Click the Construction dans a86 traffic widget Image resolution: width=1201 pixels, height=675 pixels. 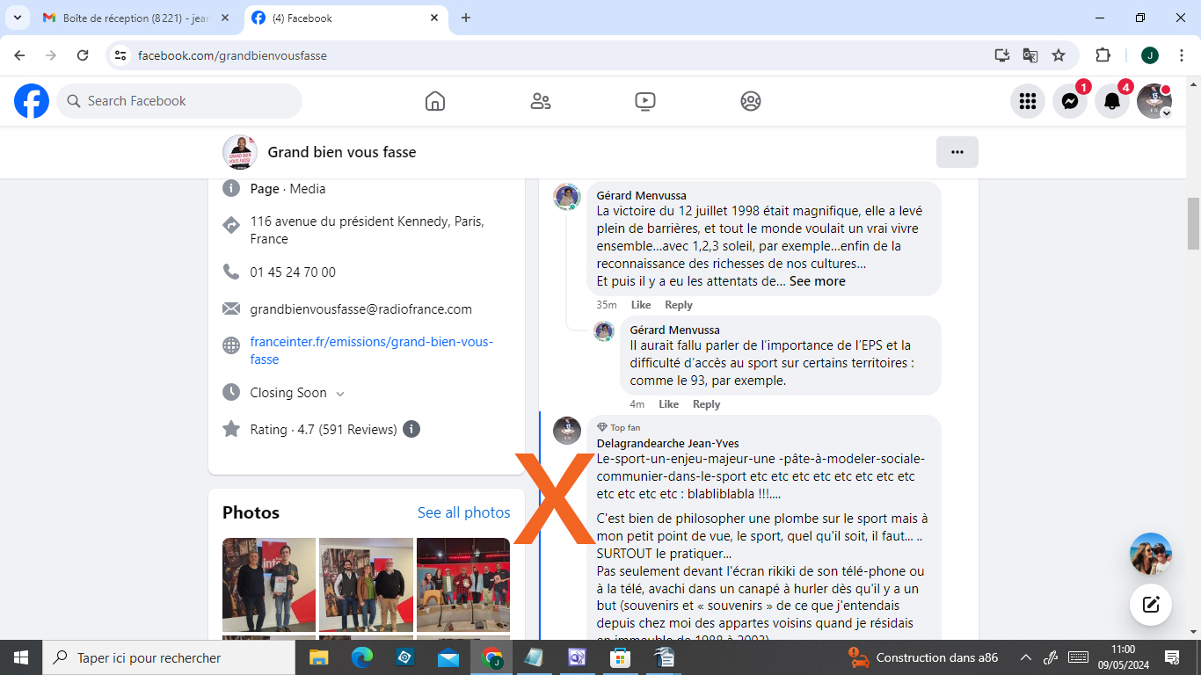pyautogui.click(x=923, y=657)
